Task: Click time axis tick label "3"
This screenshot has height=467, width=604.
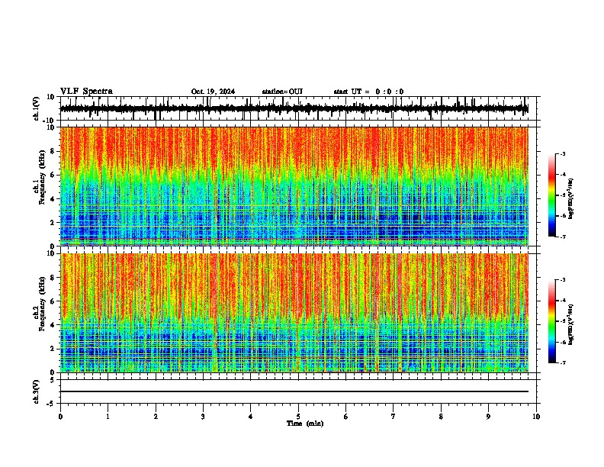Action: point(203,417)
